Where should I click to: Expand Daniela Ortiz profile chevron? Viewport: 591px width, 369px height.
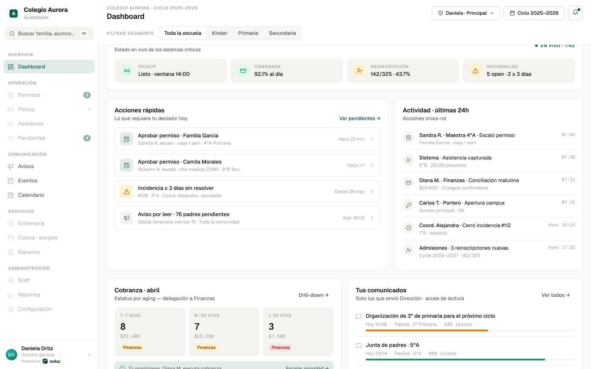(89, 355)
